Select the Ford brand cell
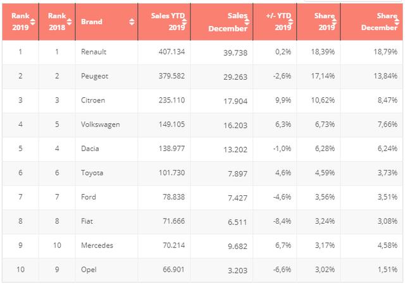405x285 pixels. pos(89,197)
